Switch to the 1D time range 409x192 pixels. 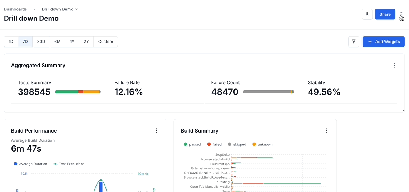[11, 42]
